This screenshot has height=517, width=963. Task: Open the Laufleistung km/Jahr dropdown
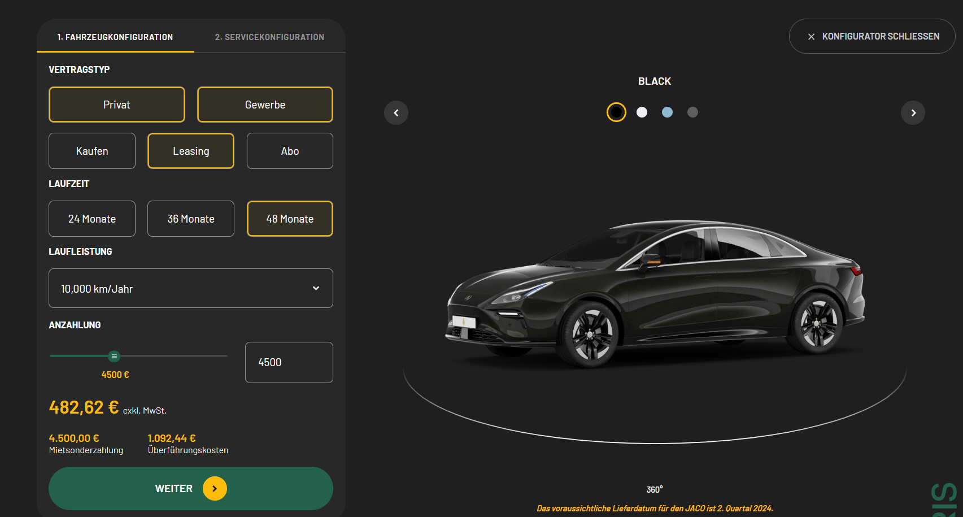tap(191, 288)
